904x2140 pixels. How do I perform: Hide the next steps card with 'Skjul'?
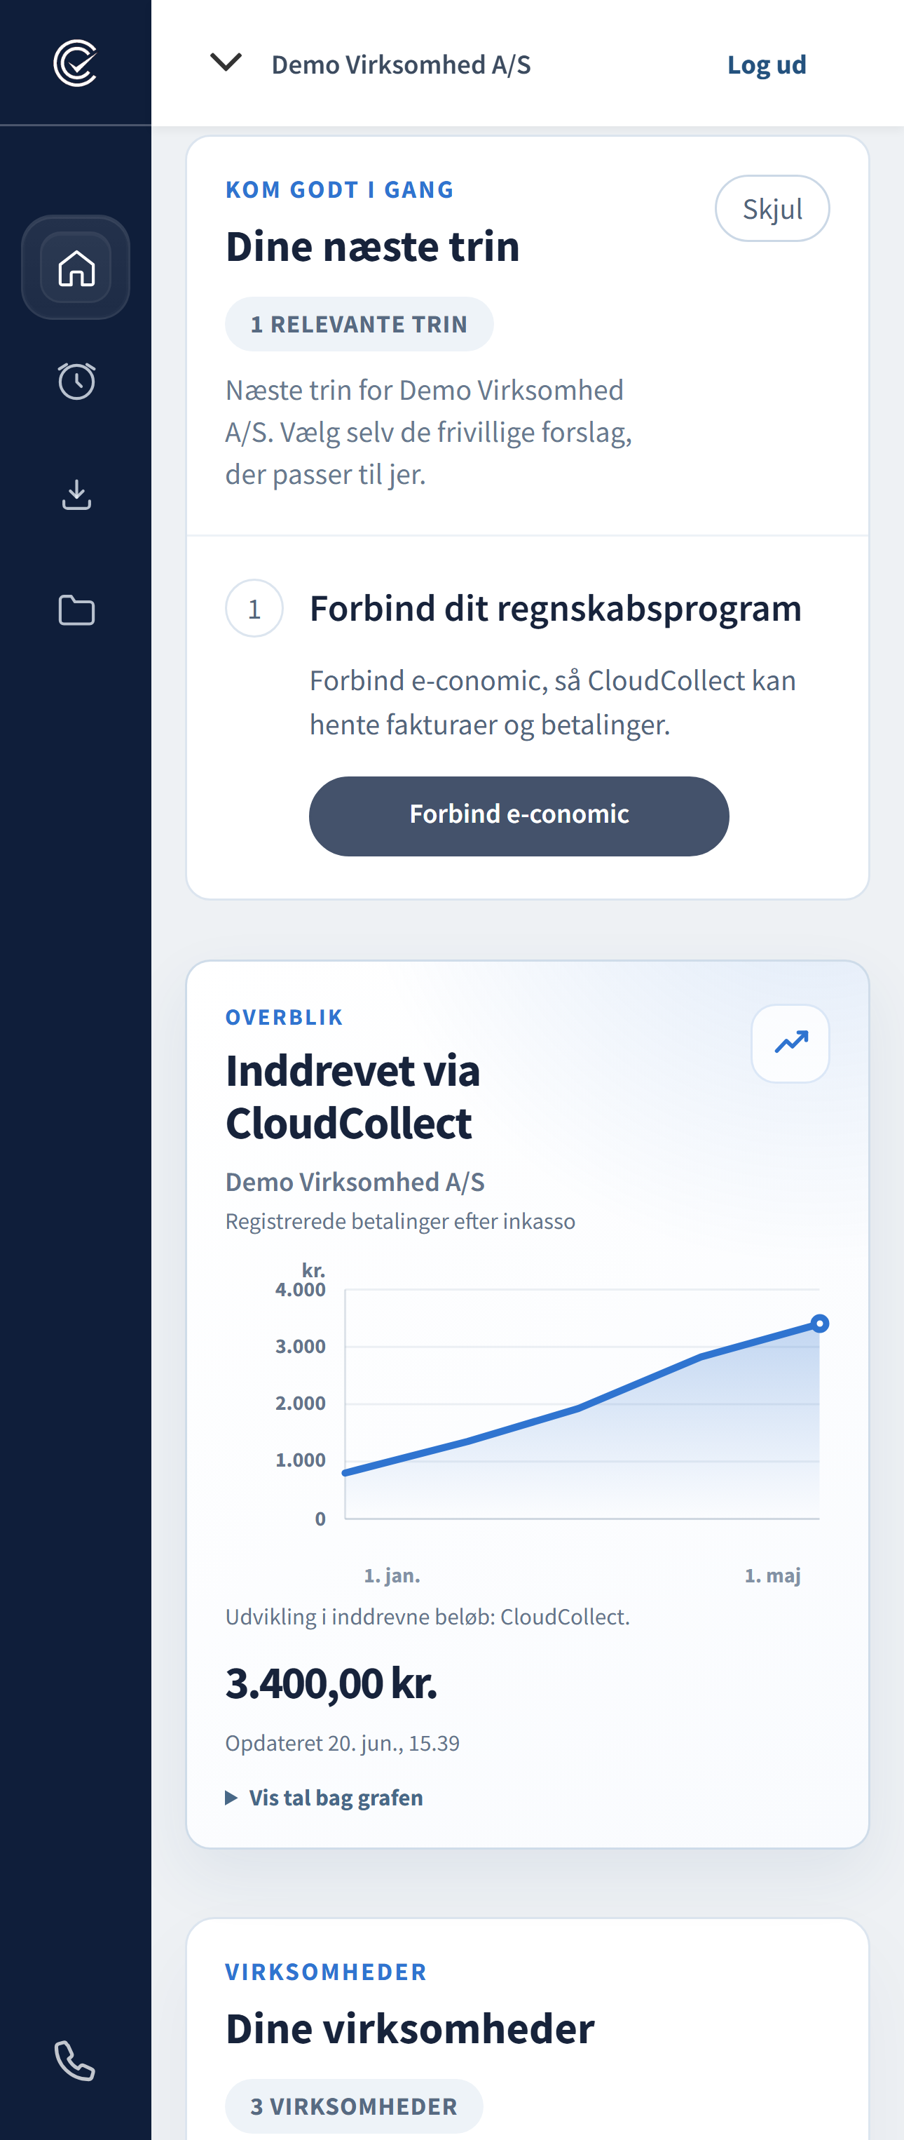click(x=772, y=208)
